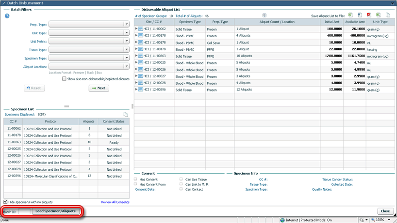Toggle the Can Contact checkbox
The image size is (397, 223).
181,189
